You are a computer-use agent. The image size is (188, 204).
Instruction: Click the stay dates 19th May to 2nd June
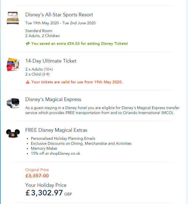61,23
